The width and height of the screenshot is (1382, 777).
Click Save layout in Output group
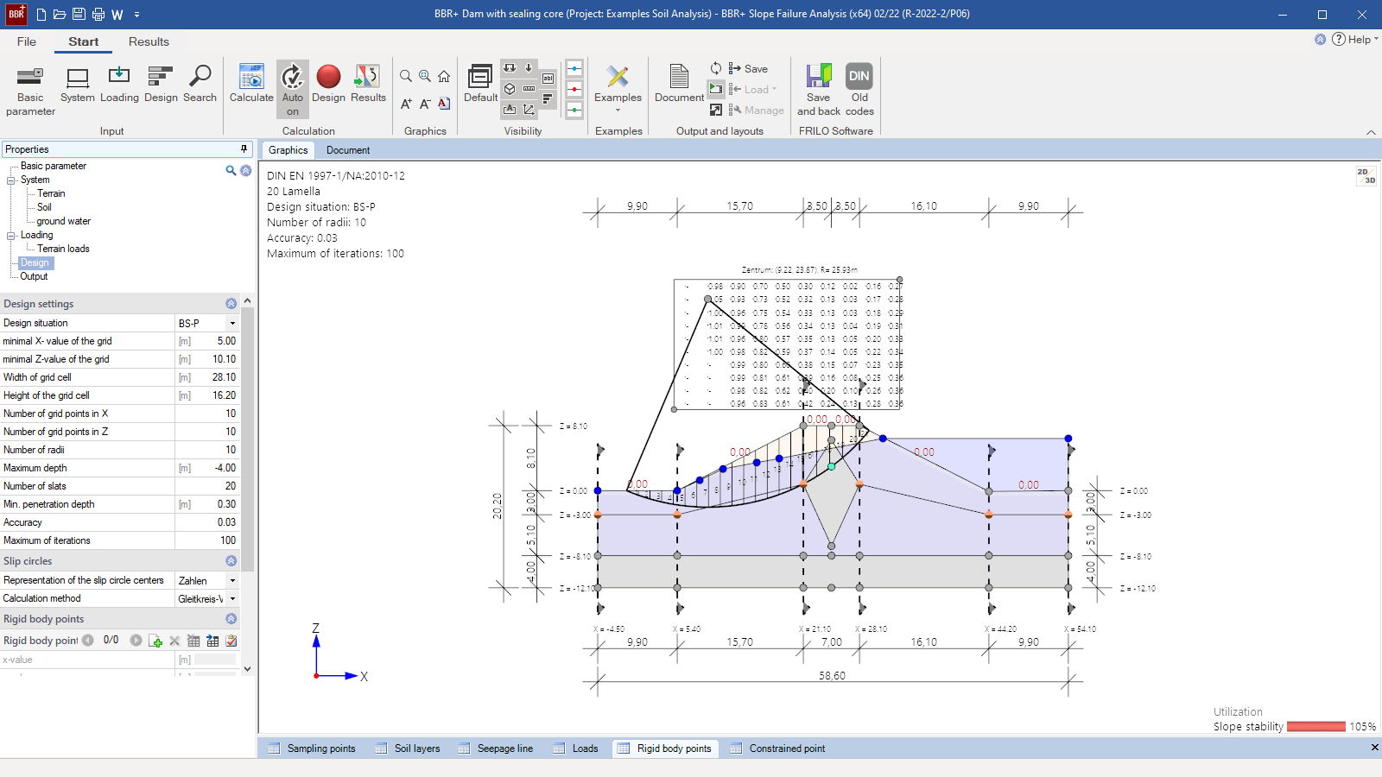coord(748,69)
